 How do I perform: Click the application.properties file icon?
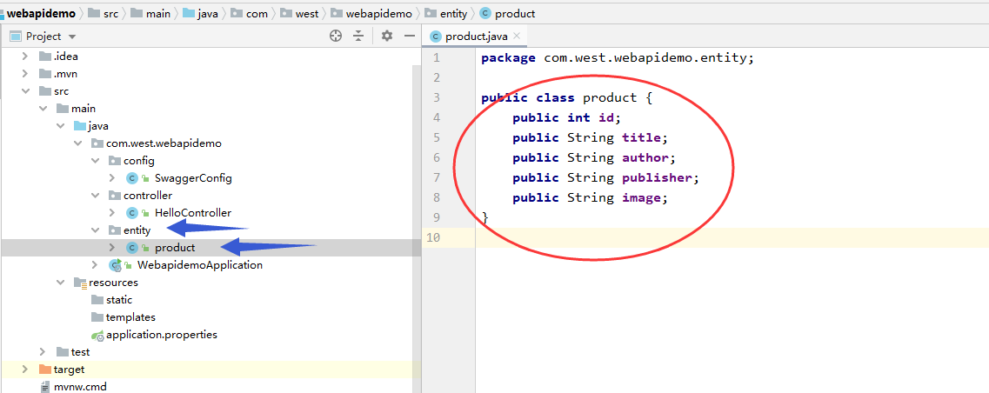(x=97, y=335)
